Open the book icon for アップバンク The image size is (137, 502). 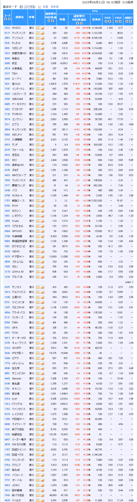click(x=38, y=33)
